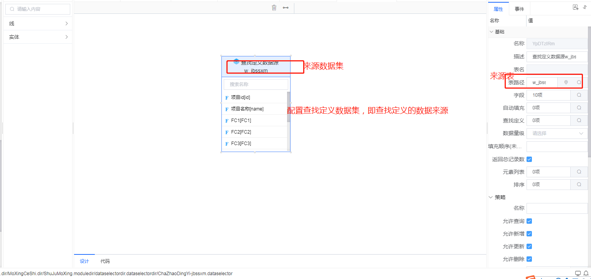591x279 pixels.
Task: Switch to the 事件 tab
Action: point(519,9)
